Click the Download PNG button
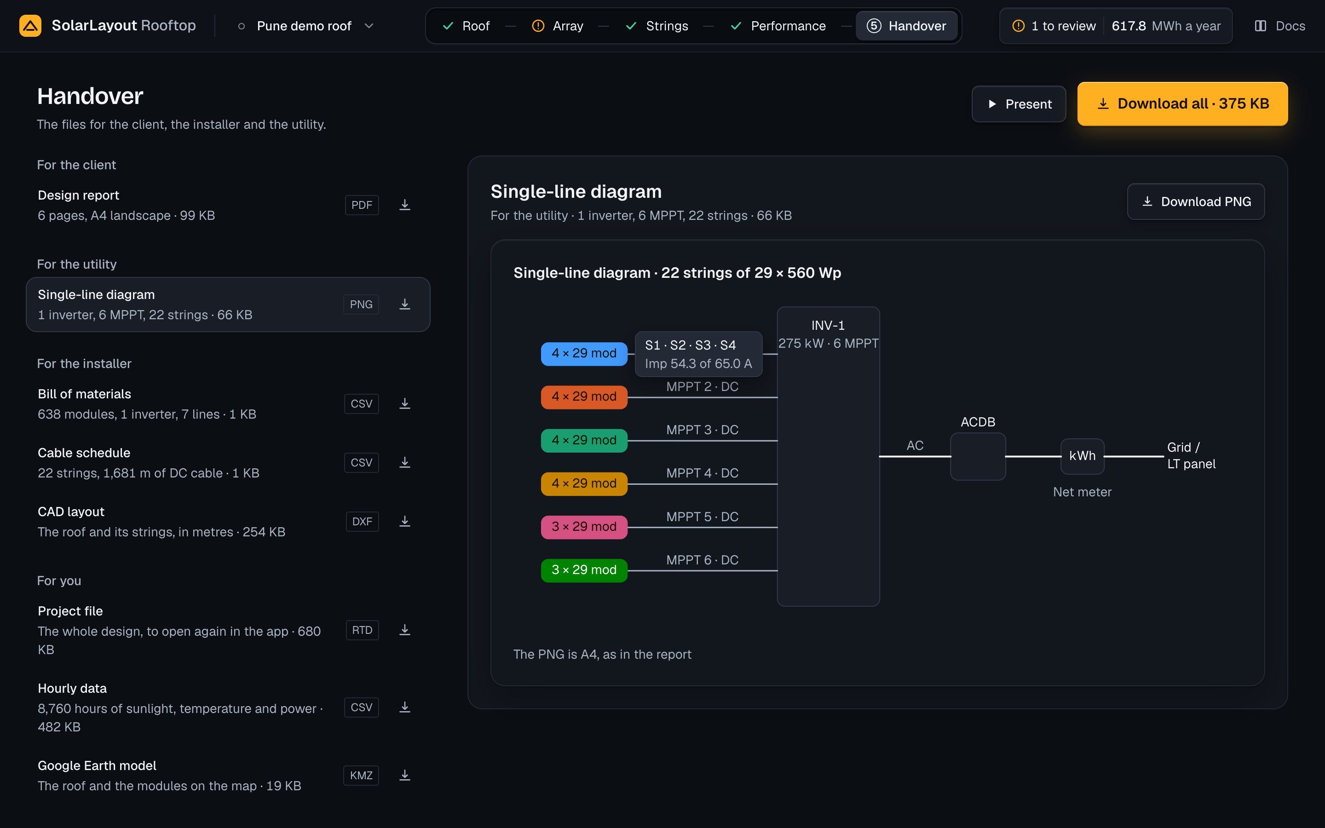1325x828 pixels. (1196, 201)
